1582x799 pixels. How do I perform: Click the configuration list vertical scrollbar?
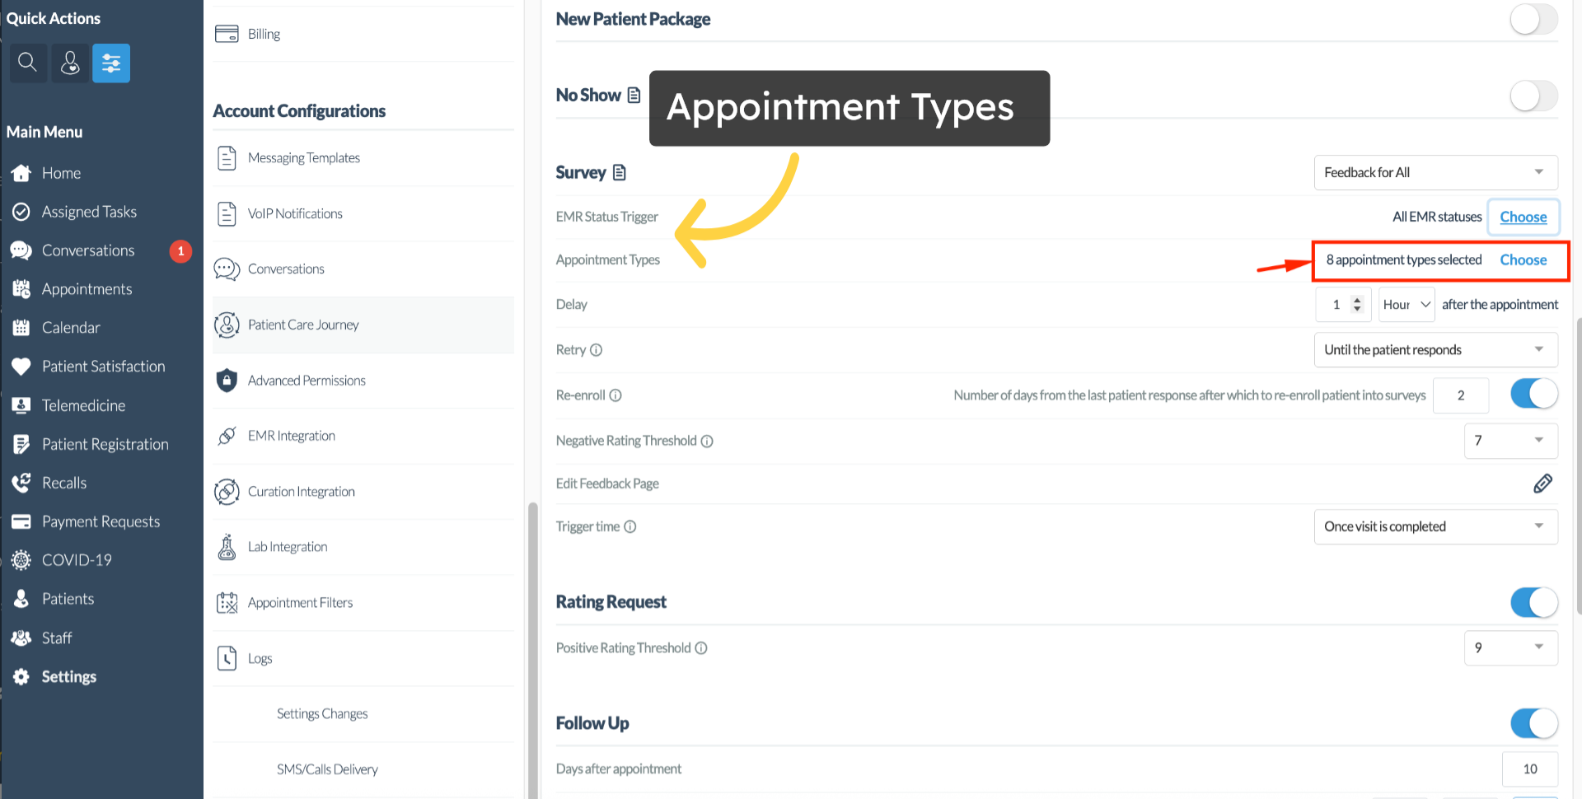click(533, 650)
